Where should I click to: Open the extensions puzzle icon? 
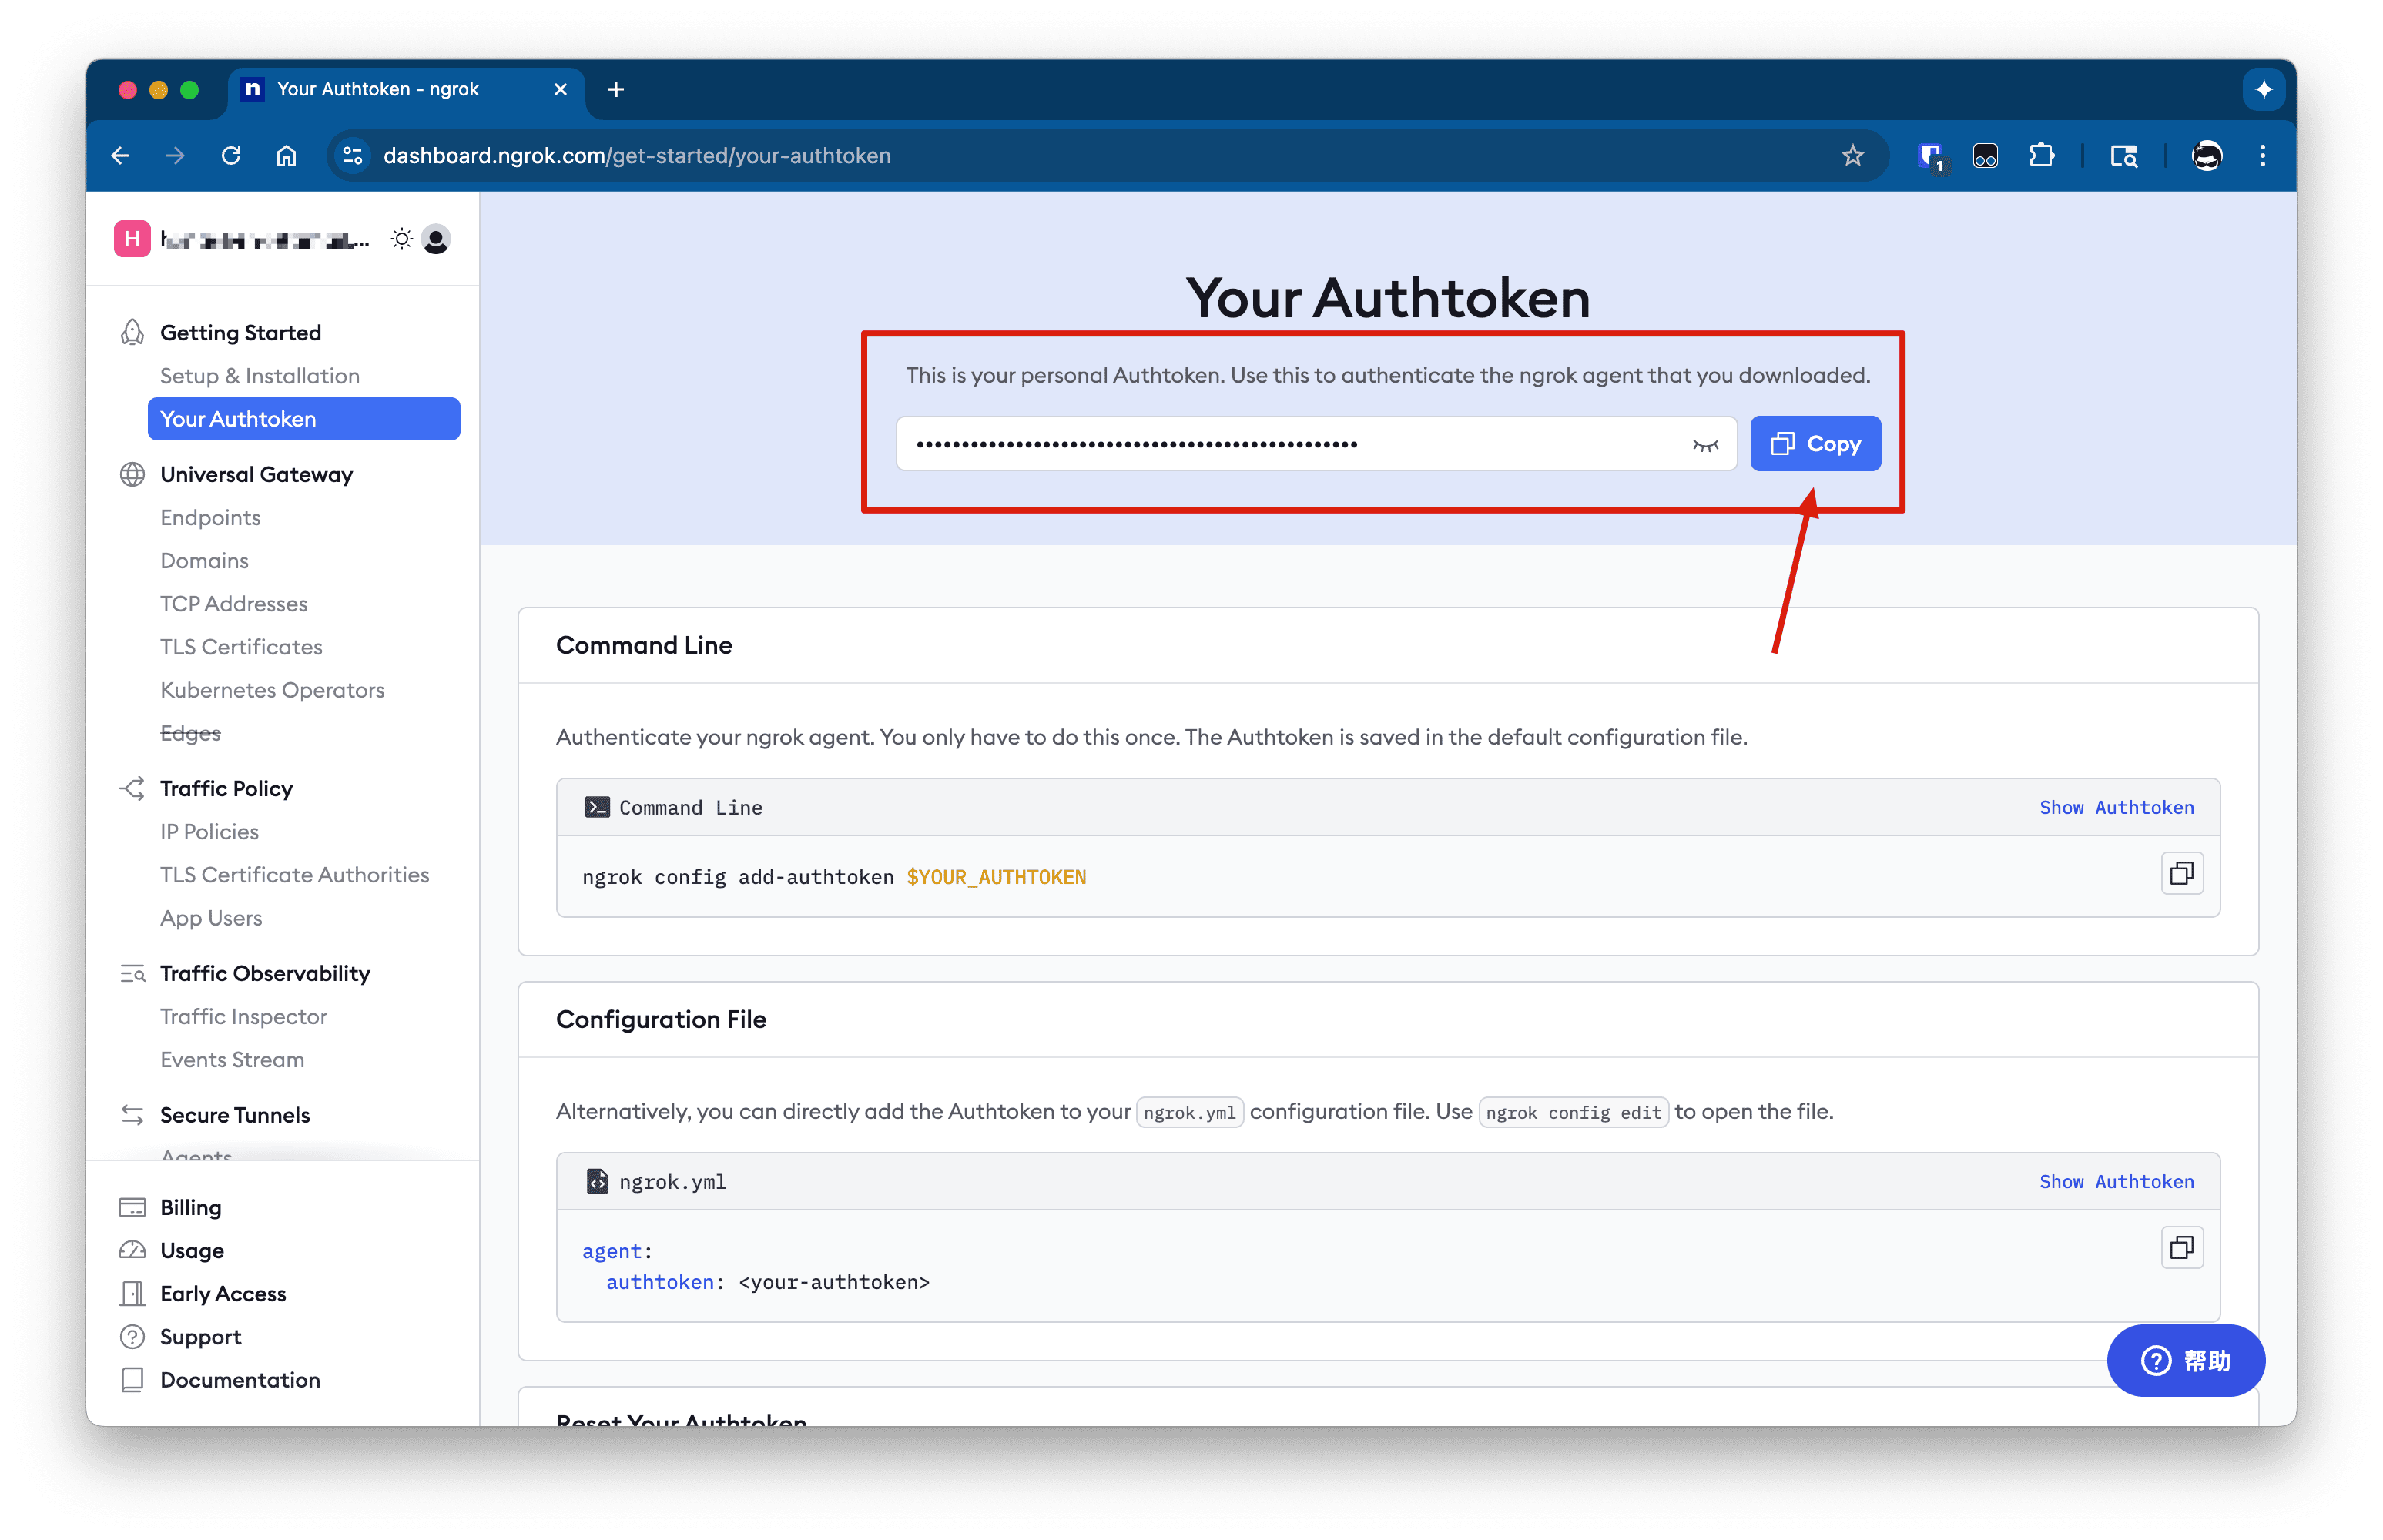(x=2041, y=156)
